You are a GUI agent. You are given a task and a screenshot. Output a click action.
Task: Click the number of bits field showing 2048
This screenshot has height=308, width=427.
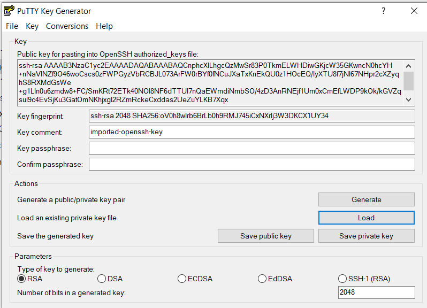pyautogui.click(x=377, y=292)
